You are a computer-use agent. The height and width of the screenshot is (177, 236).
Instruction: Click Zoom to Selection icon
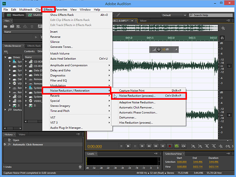coord(228,146)
